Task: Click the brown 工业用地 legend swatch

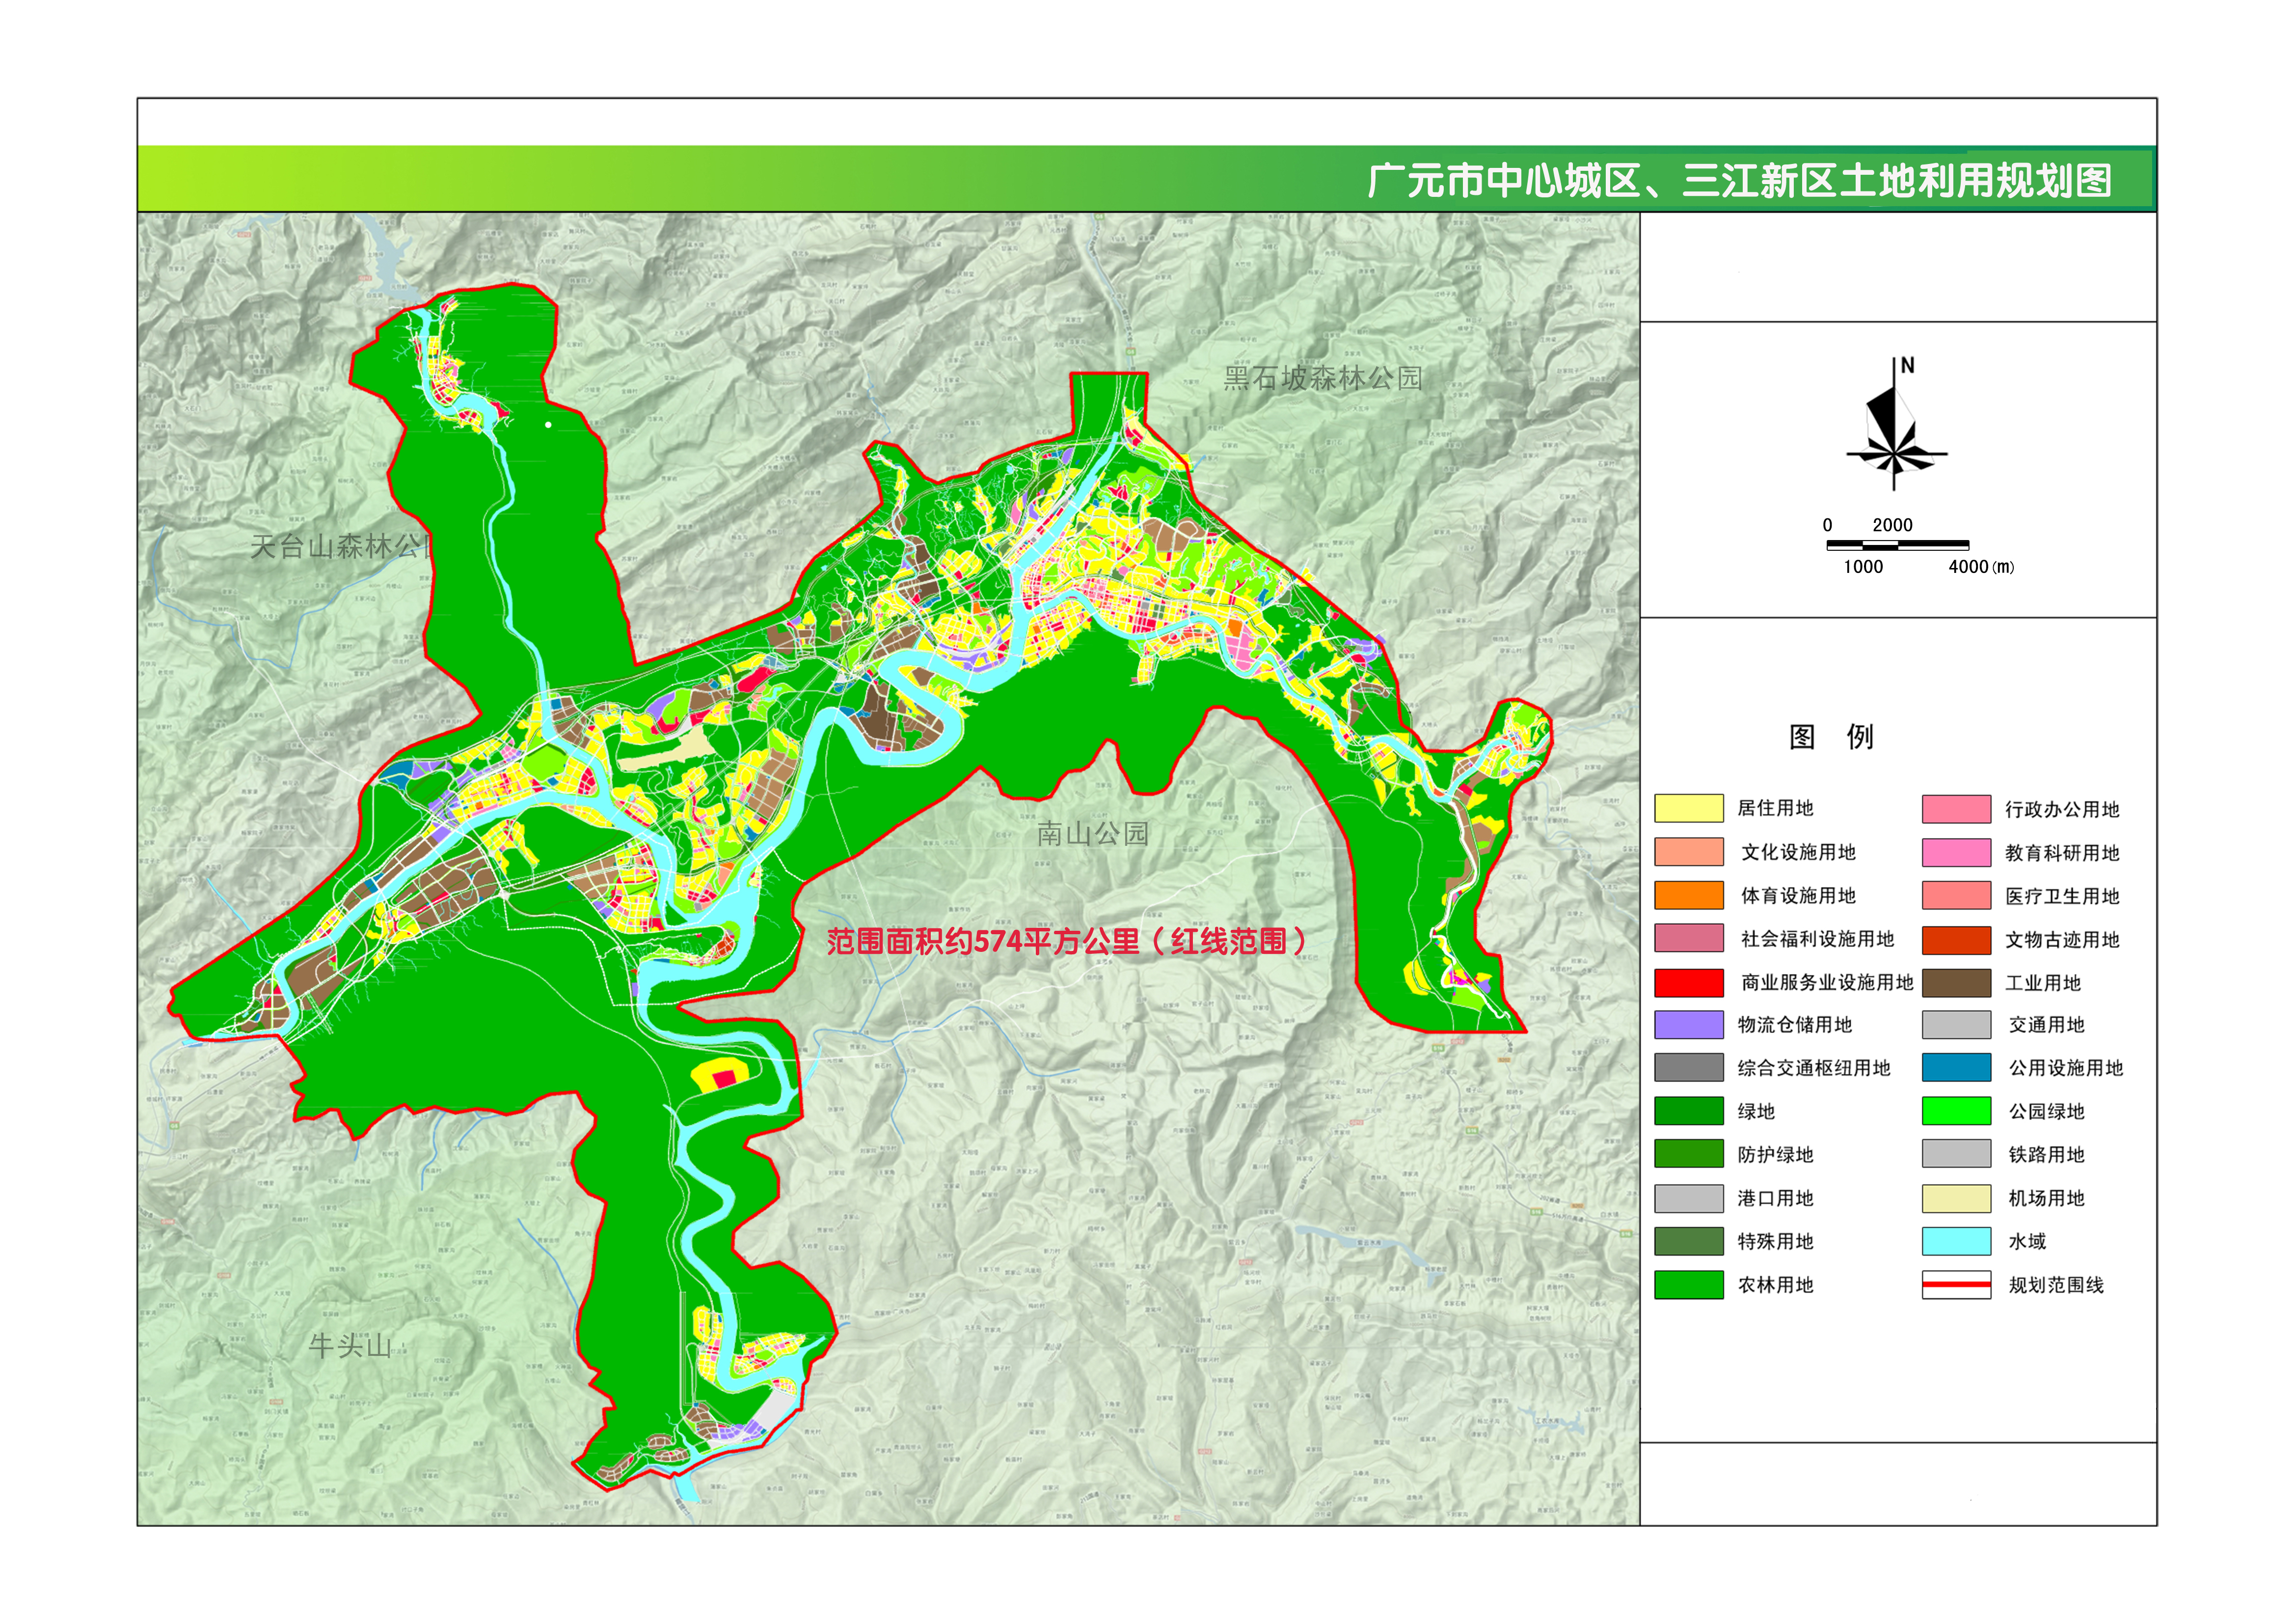Action: [1956, 983]
